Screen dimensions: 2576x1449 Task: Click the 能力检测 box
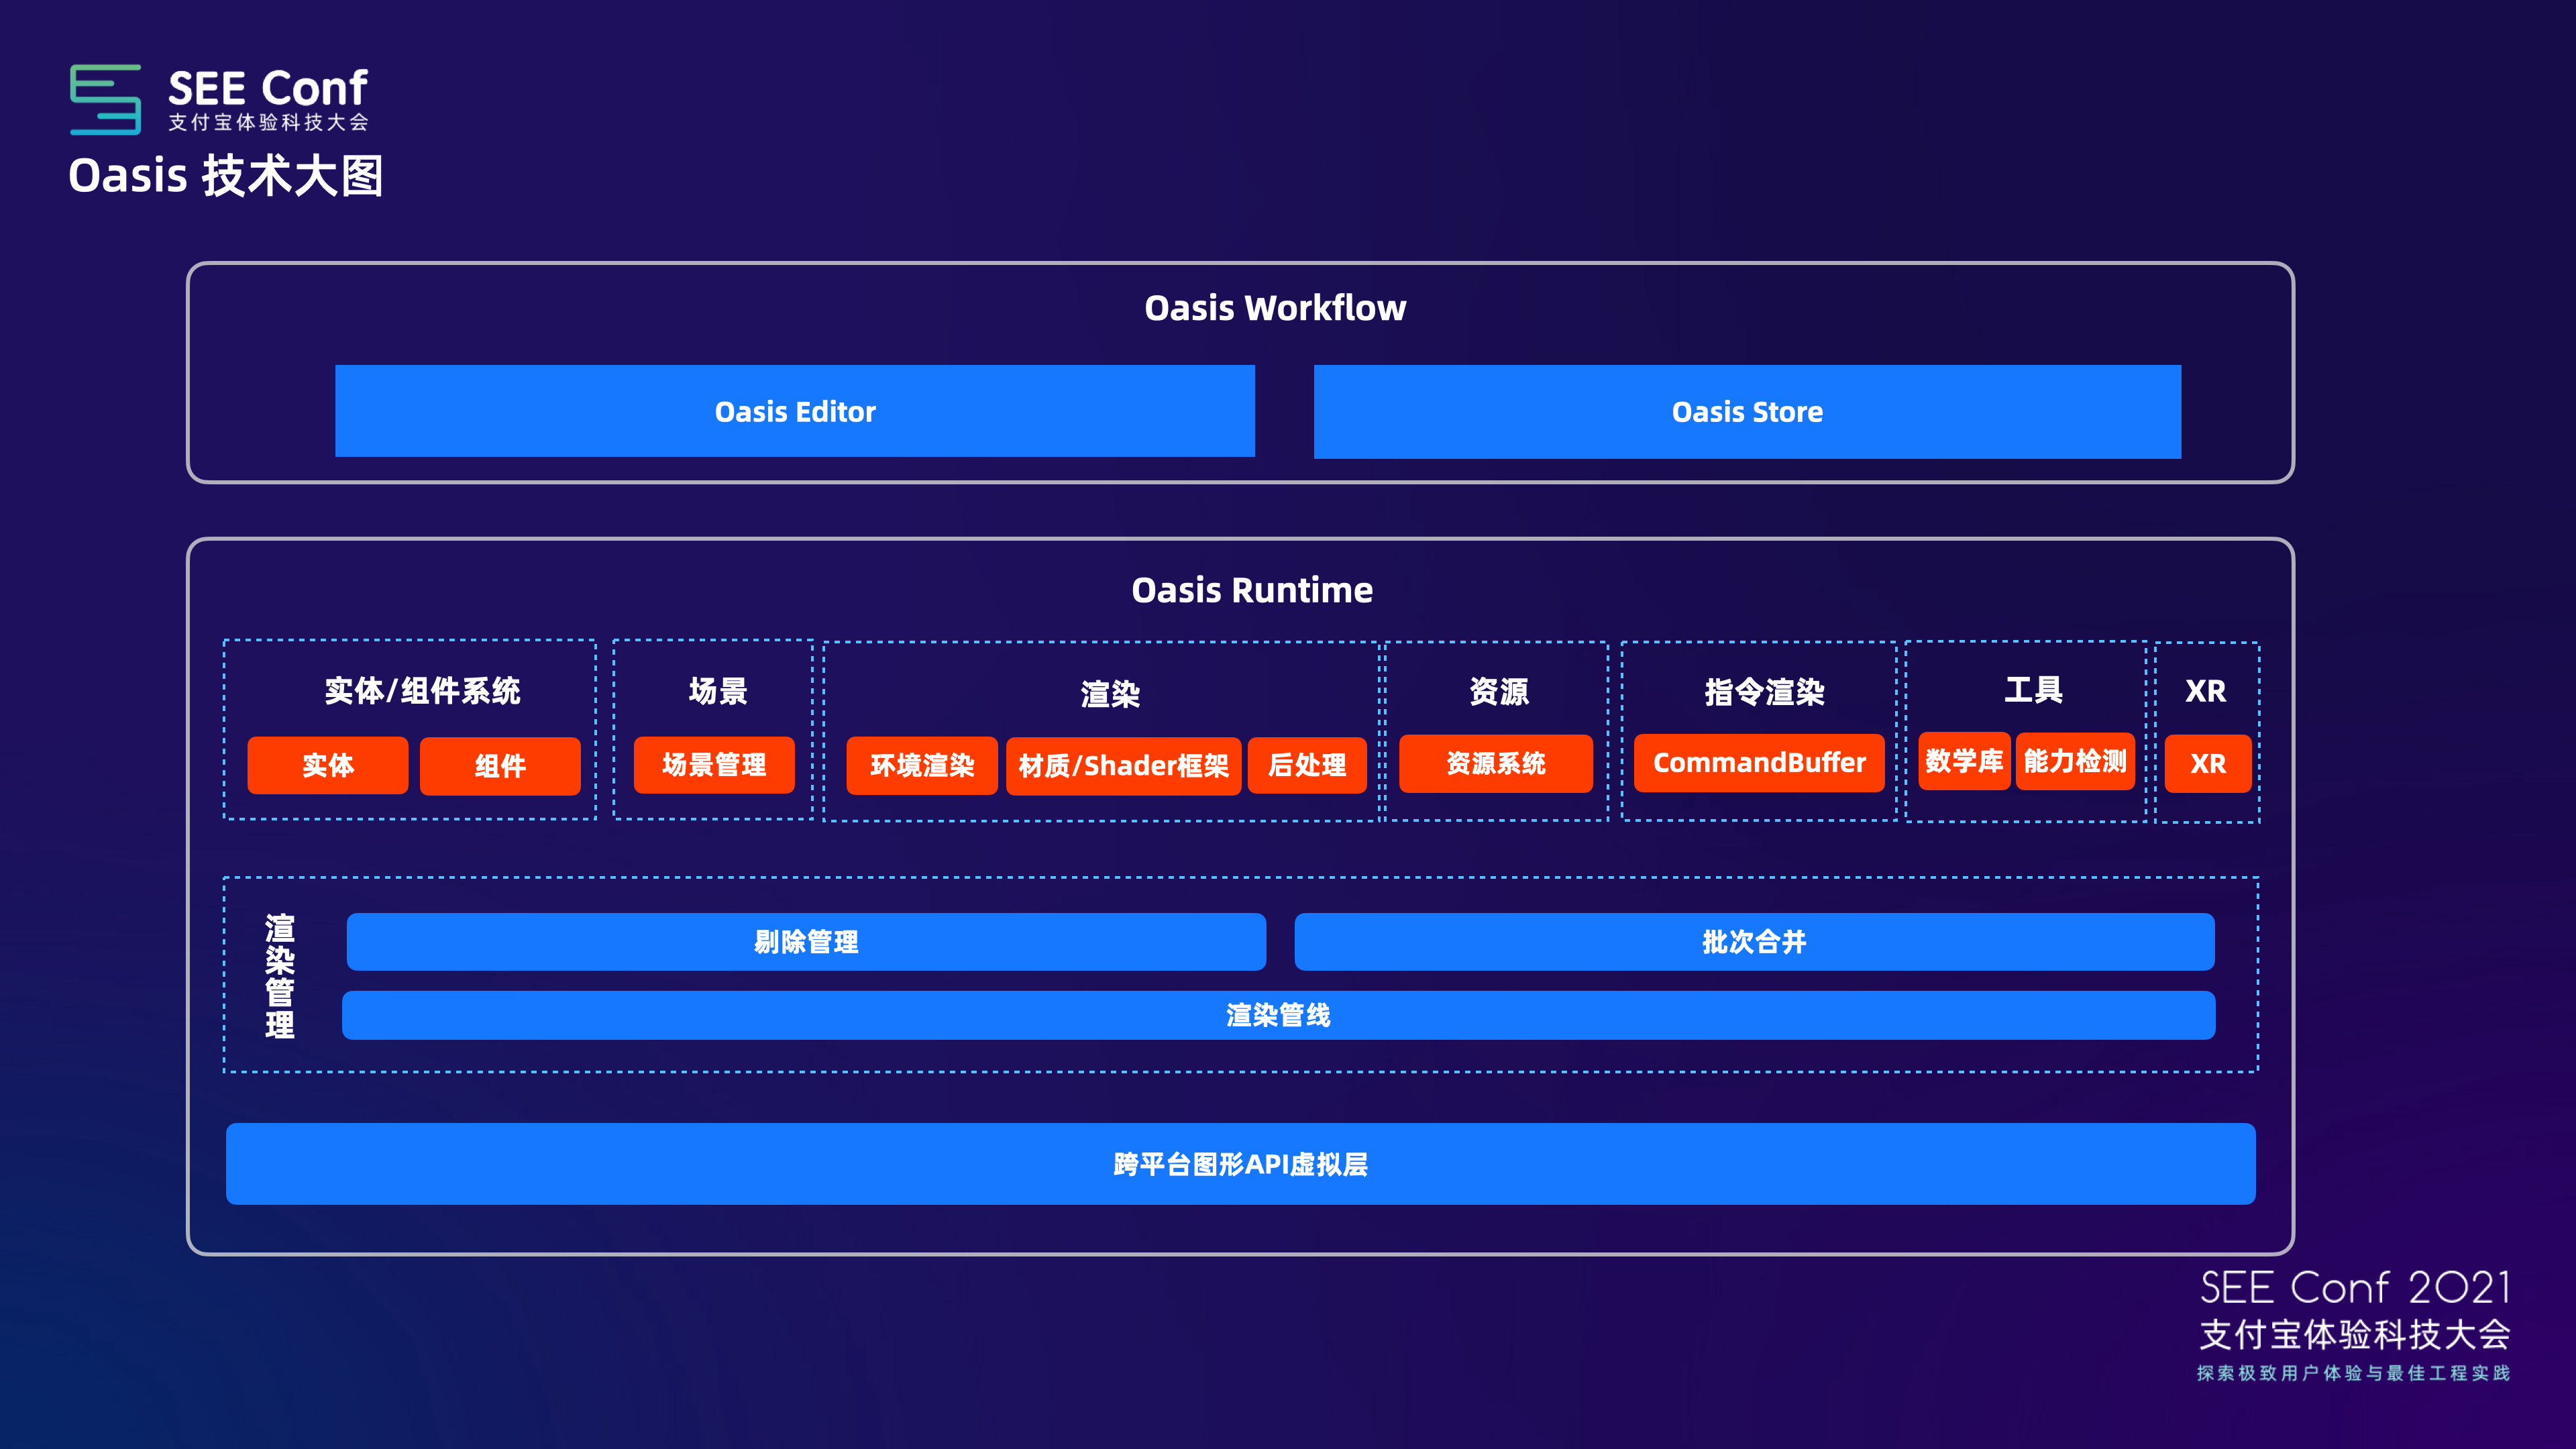click(x=2074, y=761)
